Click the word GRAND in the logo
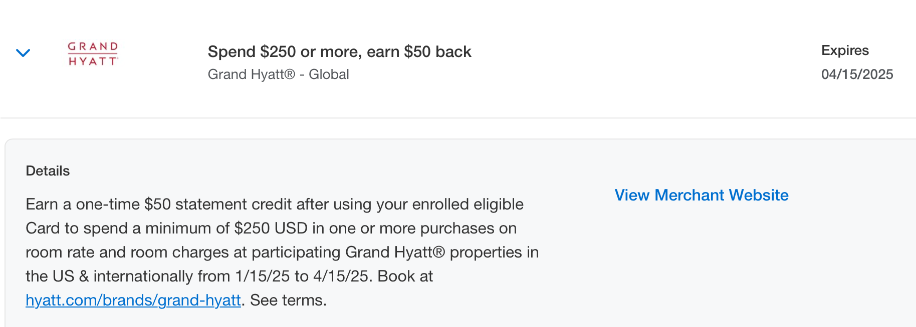This screenshot has height=327, width=916. pos(93,46)
